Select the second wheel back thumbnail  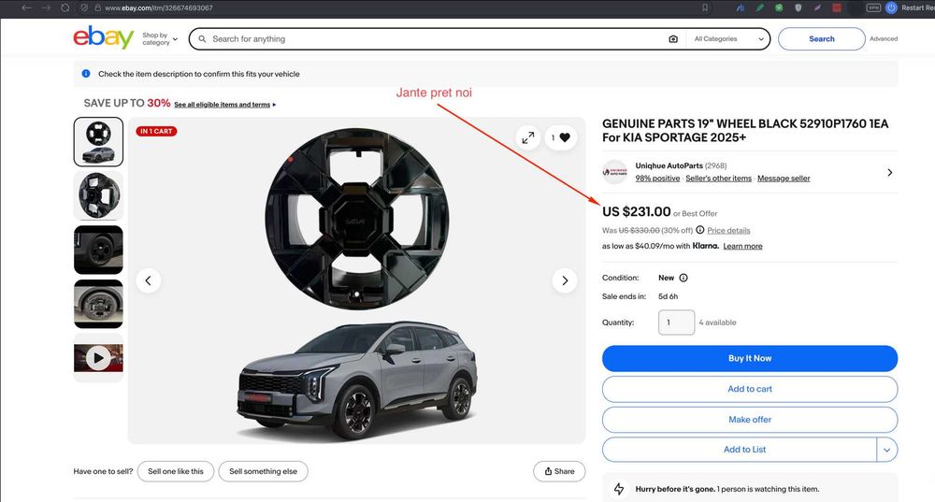98,195
